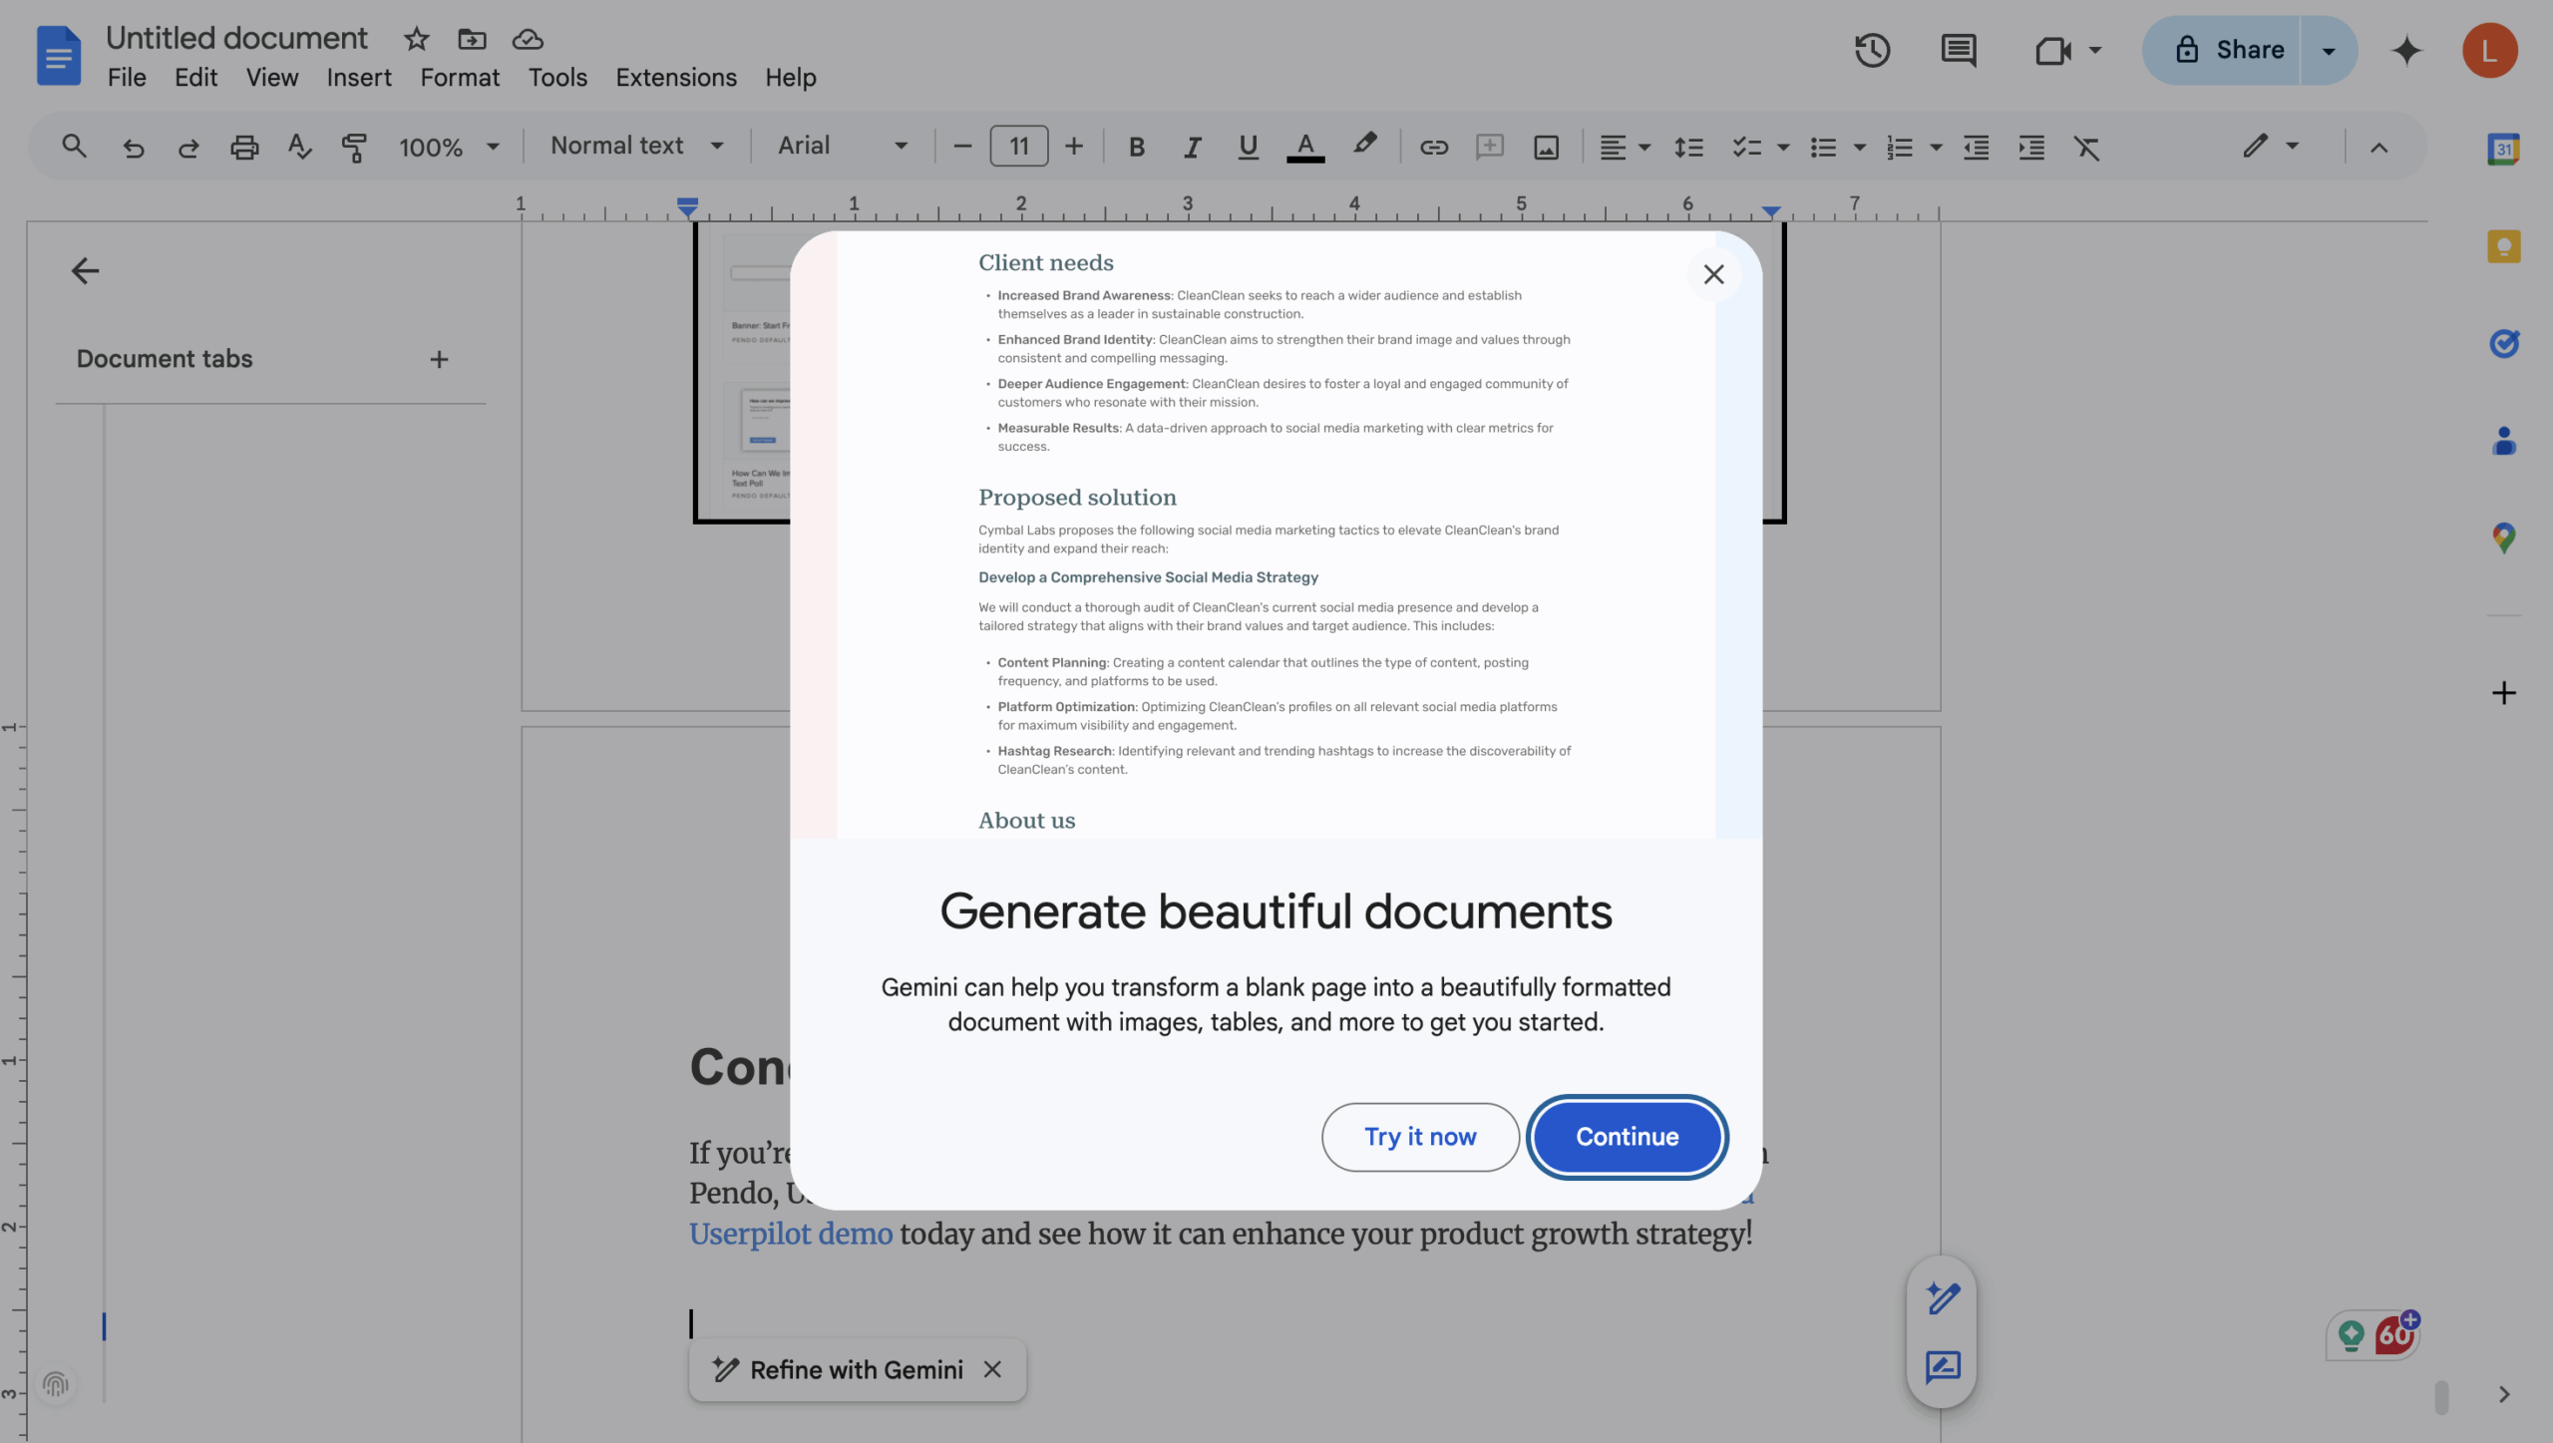Open the font family dropdown
The height and width of the screenshot is (1443, 2553).
click(x=841, y=146)
